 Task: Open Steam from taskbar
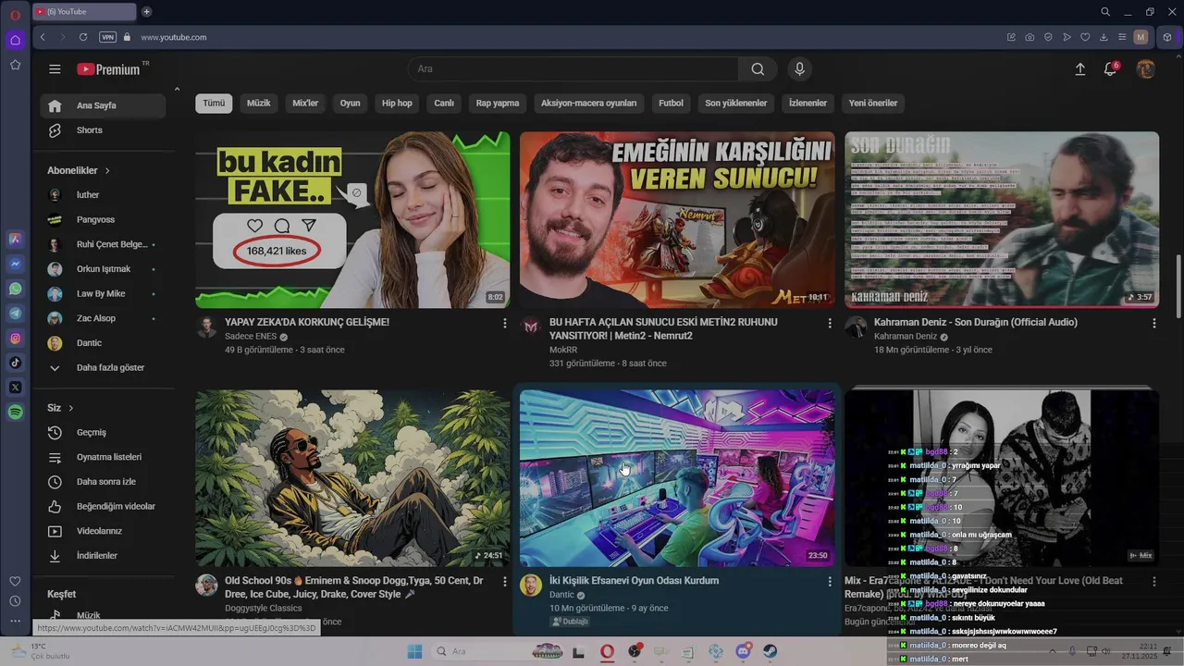771,651
